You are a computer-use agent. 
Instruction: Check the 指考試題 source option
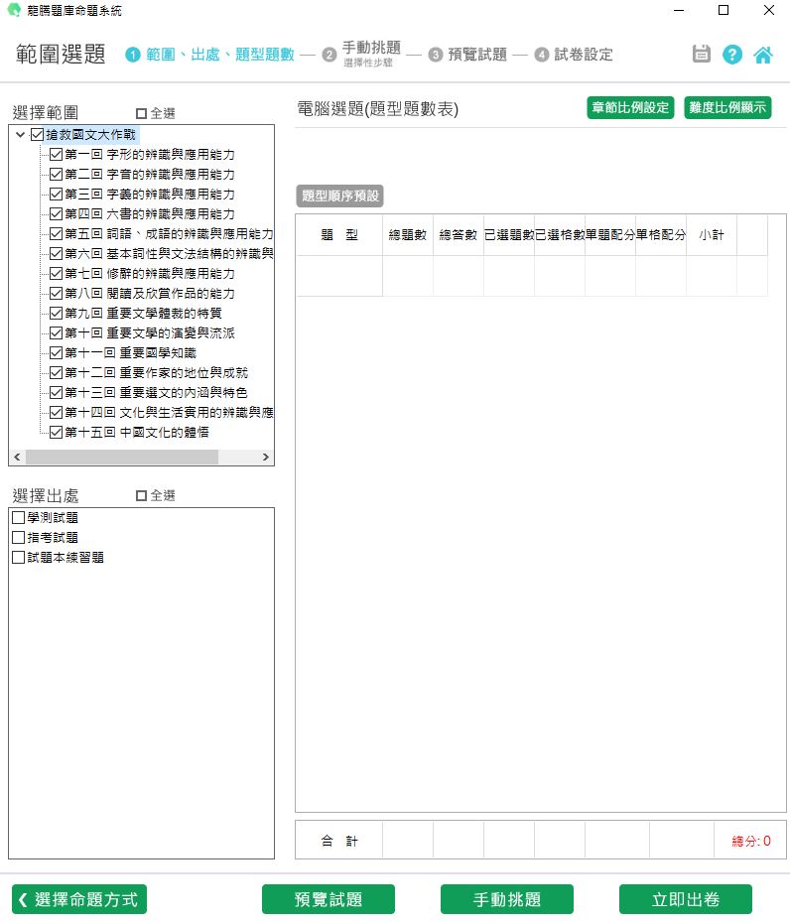(x=18, y=538)
